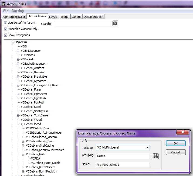Toggle Placeable Classes Only checkbox

5,29
